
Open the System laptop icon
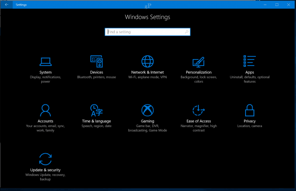point(45,62)
